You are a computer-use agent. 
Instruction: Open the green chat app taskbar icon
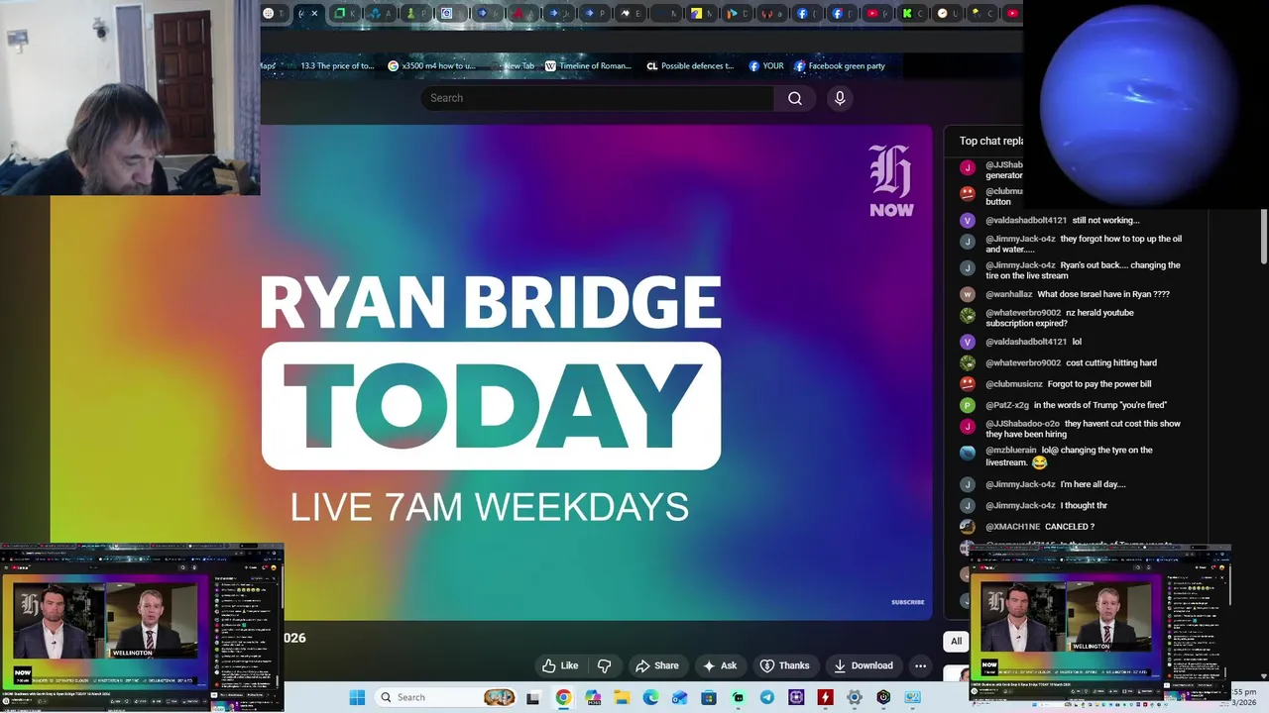click(x=738, y=697)
